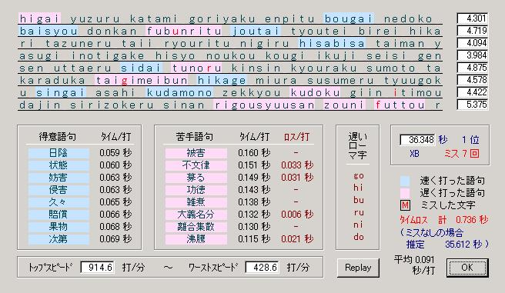
Task: Select weak phrase 功徳
Action: click(x=196, y=190)
